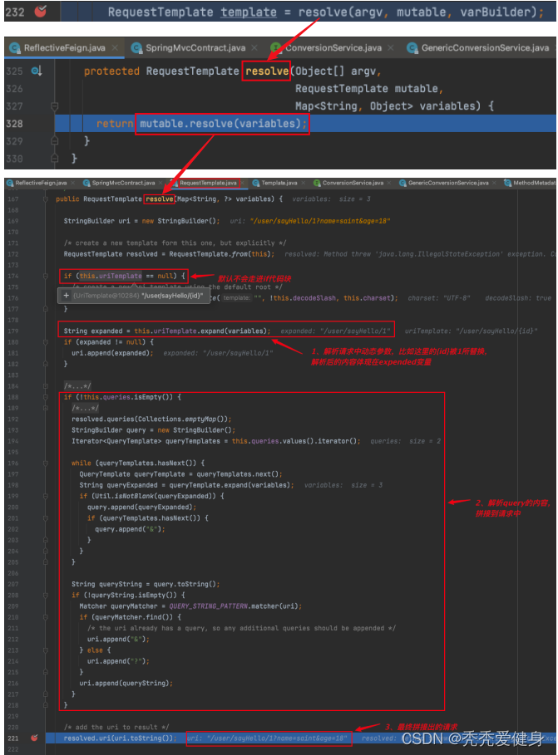Click uri.append(queryString) on line 216
Viewport: 558px width, 755px height.
tap(126, 683)
